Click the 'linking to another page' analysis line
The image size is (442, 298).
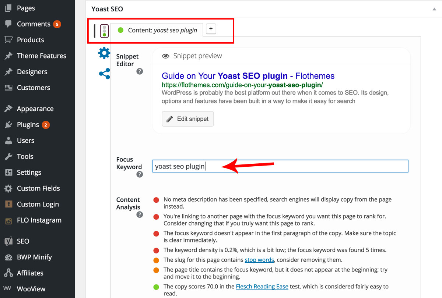275,220
